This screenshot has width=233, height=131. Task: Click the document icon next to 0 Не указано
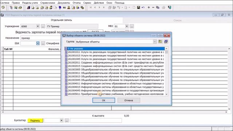pyautogui.click(x=66, y=48)
